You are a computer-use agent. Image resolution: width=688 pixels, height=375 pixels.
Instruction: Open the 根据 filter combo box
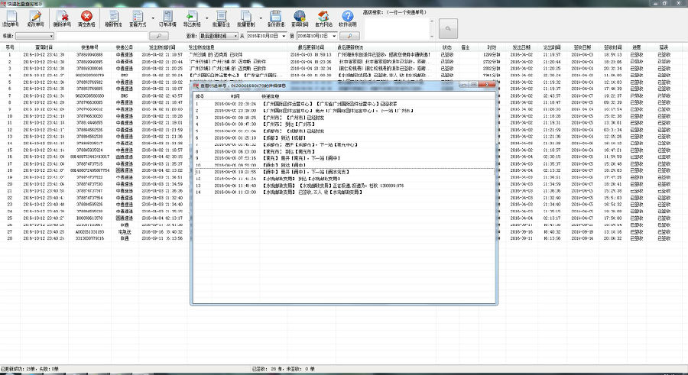click(x=34, y=36)
